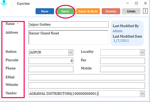The height and width of the screenshot is (102, 150).
Task: Select the Pincode input field
Action: [51, 61]
